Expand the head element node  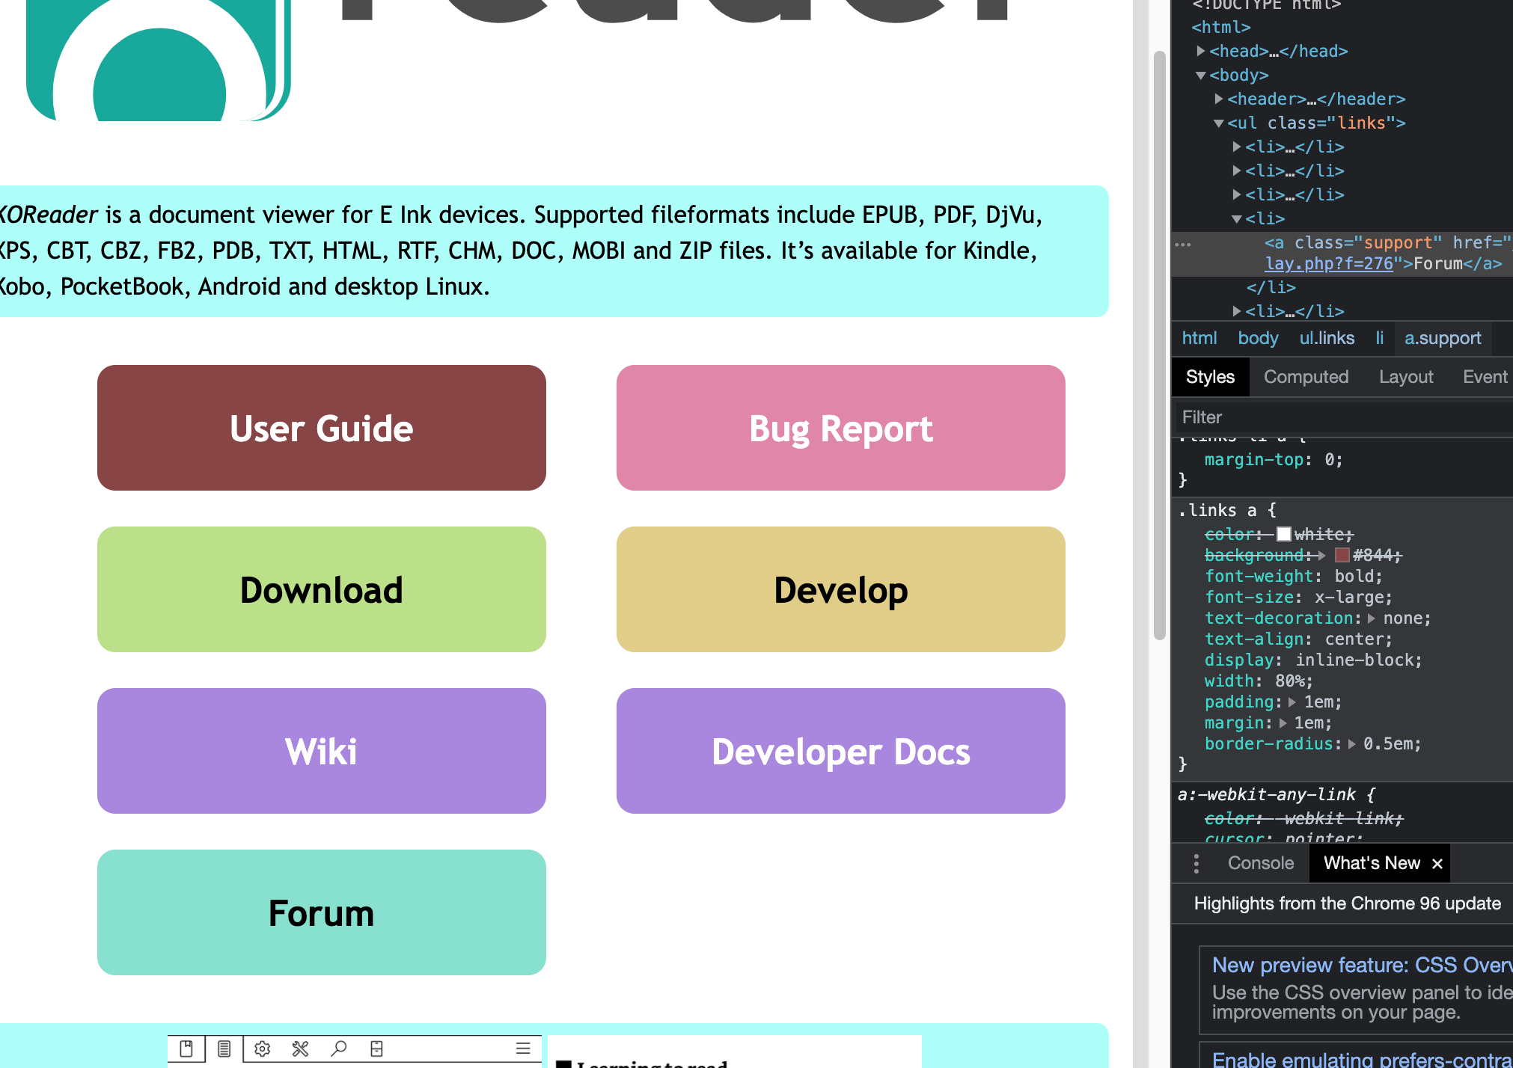(x=1200, y=51)
